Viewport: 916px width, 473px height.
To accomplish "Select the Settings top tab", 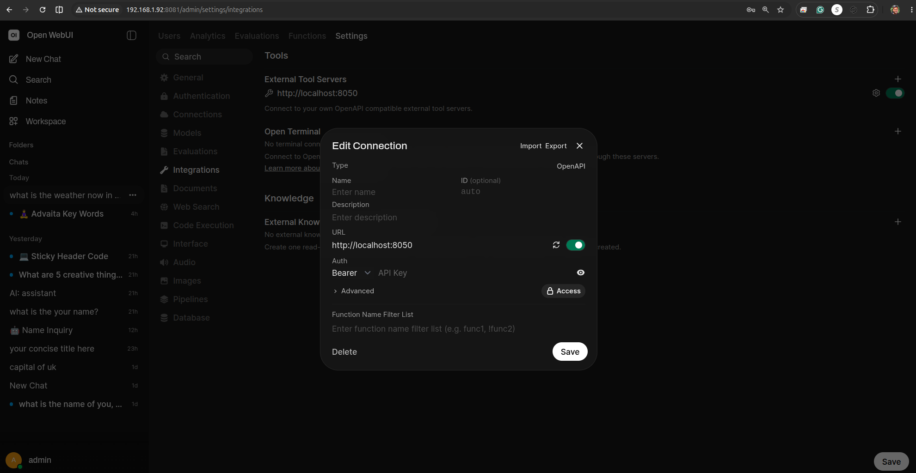I will point(351,36).
